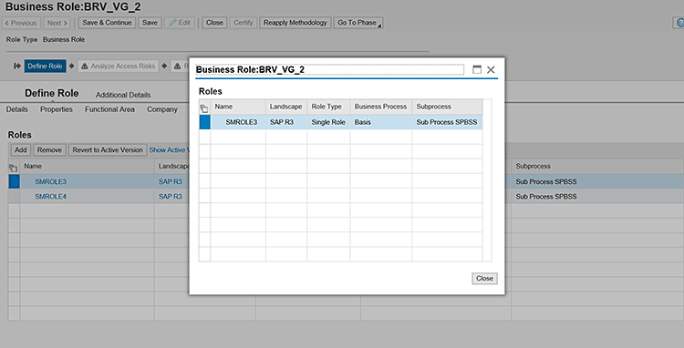Click the Close button in dialog footer
This screenshot has height=348, width=684.
[x=484, y=279]
